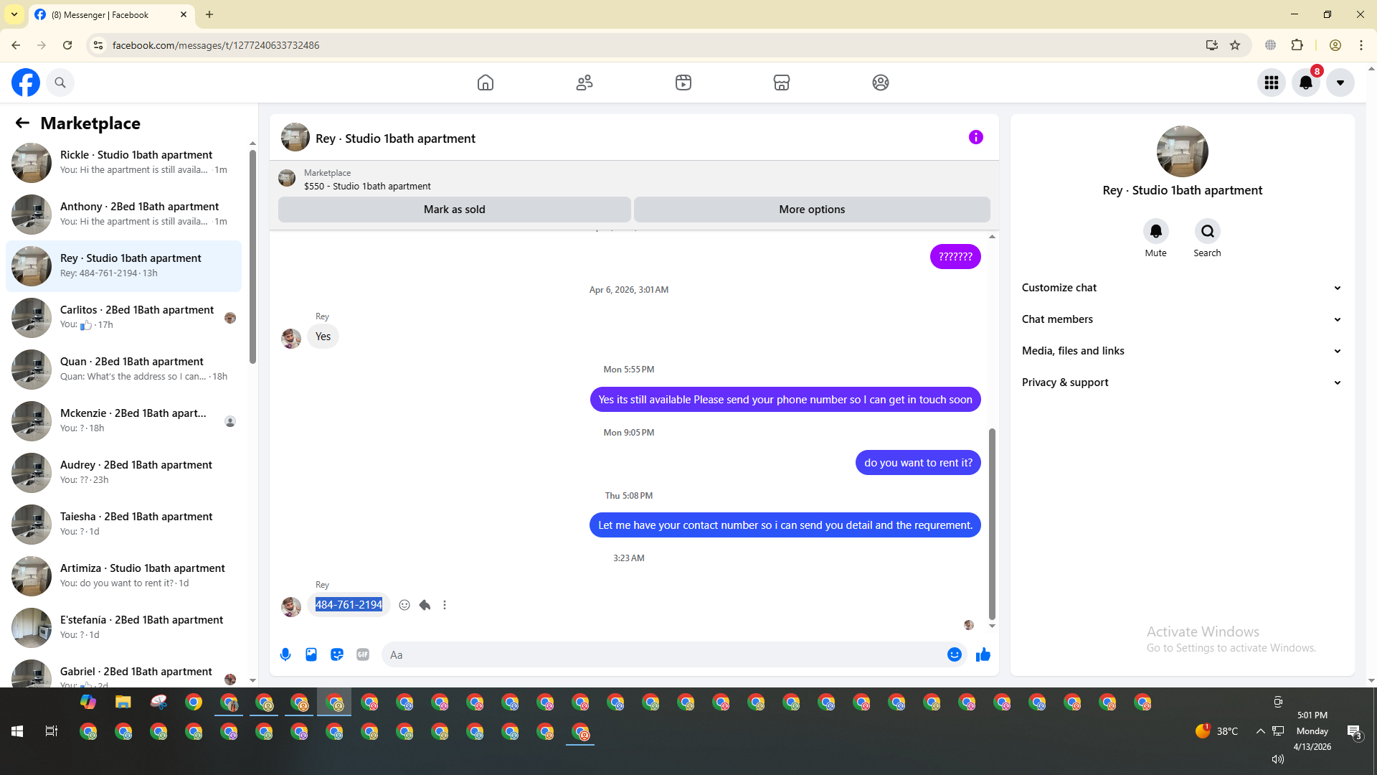Expand the Customize chat section
1377x775 pixels.
coord(1182,288)
